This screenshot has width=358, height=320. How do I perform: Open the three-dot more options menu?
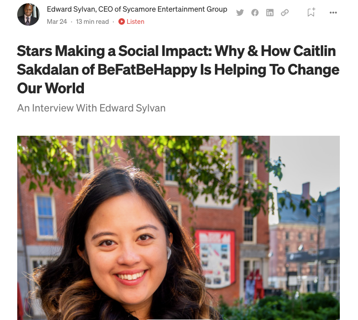click(333, 13)
